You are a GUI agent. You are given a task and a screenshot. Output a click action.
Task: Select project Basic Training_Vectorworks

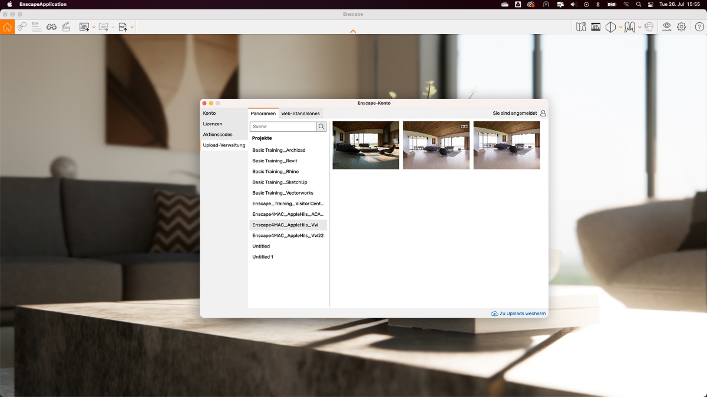(288, 193)
